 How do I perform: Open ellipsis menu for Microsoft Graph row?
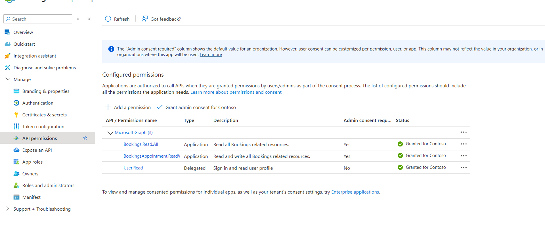click(x=464, y=132)
